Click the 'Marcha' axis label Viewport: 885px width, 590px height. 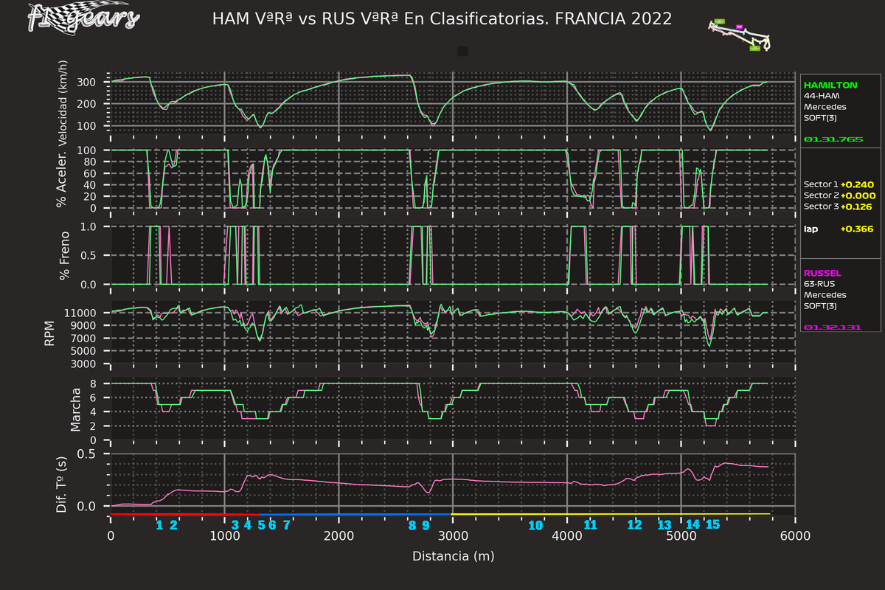tap(75, 409)
